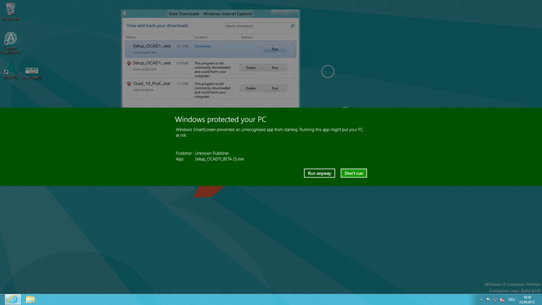
Task: Click the Run anyway button
Action: tap(319, 174)
